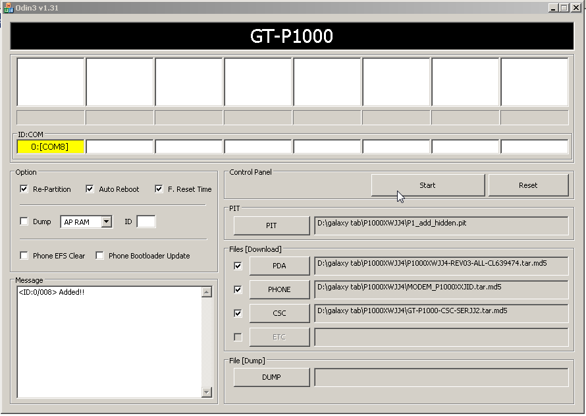Image resolution: width=586 pixels, height=416 pixels.
Task: Click into the dump ID field
Action: click(146, 222)
